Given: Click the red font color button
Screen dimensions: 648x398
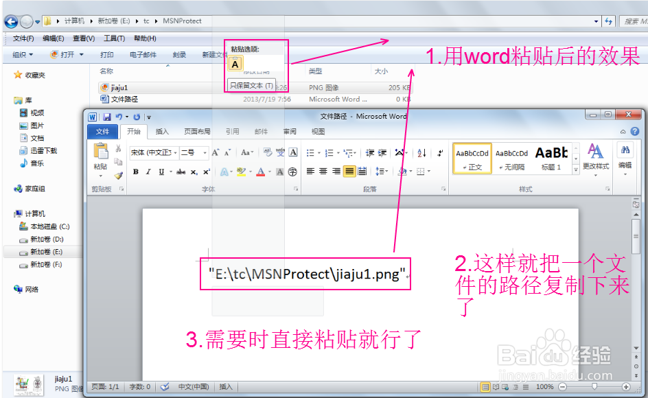Looking at the screenshot, I should pos(260,172).
